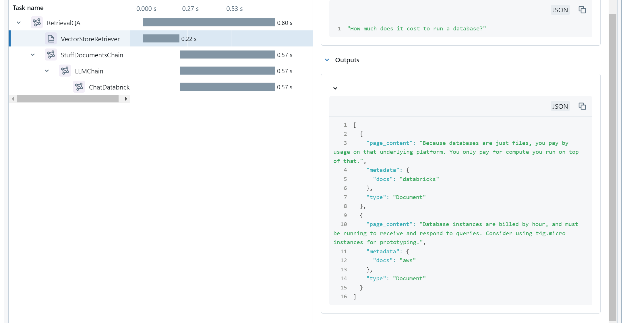627x323 pixels.
Task: Select the VectorStoreRetriever span row
Action: coord(90,39)
